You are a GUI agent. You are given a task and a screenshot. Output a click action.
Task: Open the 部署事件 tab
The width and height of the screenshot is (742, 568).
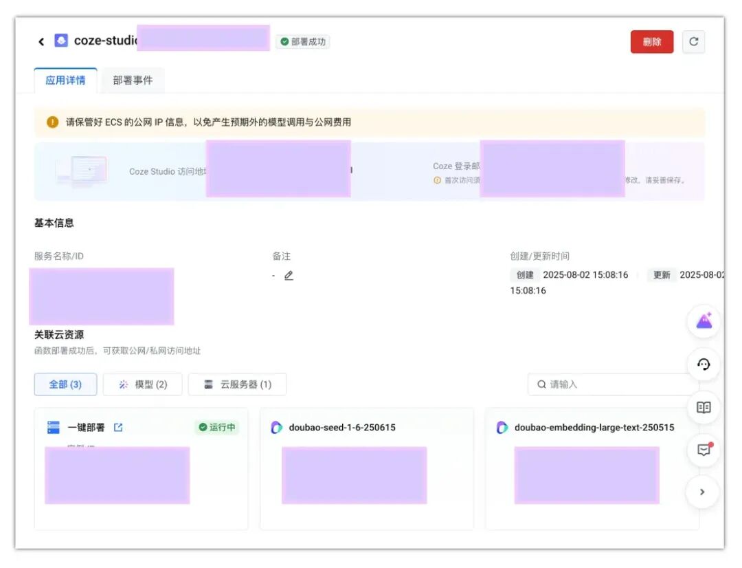[x=133, y=80]
